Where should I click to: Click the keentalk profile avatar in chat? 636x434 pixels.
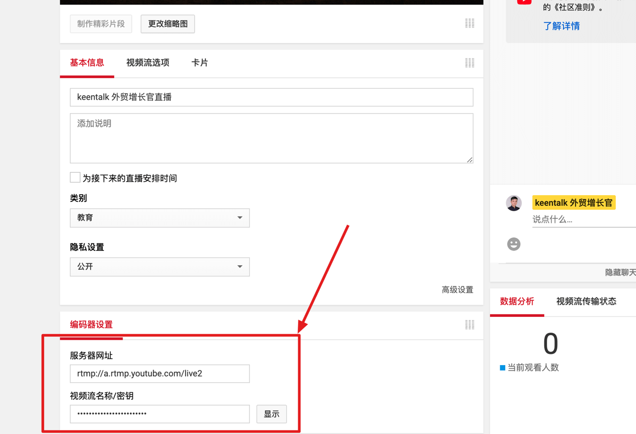[513, 203]
